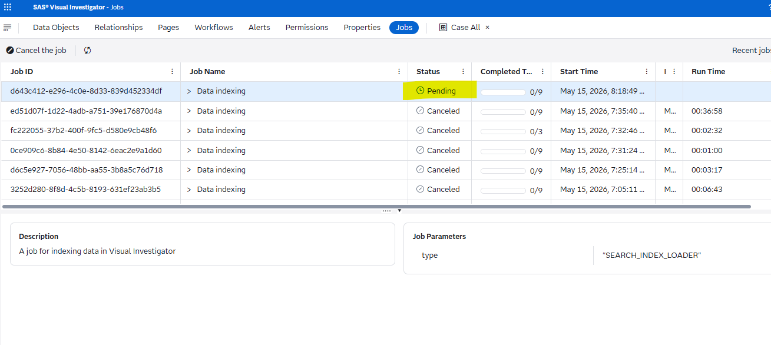Screen dimensions: 771x345
Task: Go to the Pages tab
Action: [x=168, y=28]
